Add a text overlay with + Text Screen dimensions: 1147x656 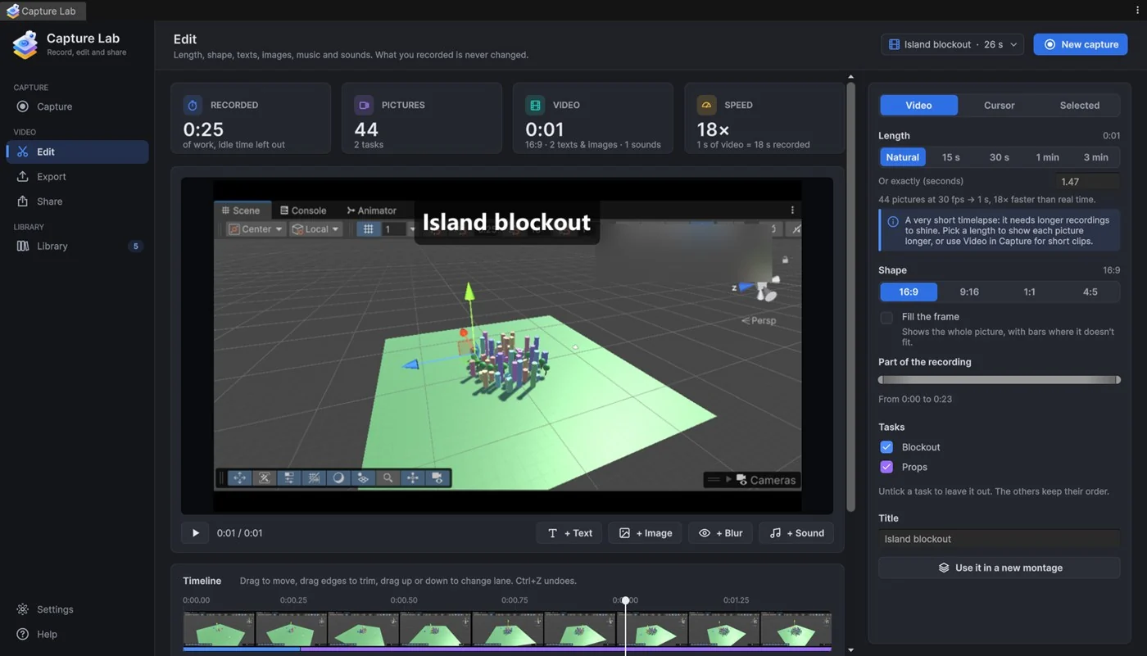[569, 533]
